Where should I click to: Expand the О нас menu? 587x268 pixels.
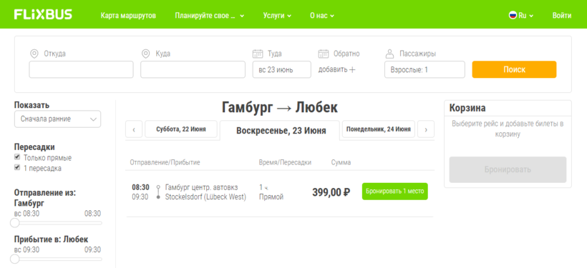[x=322, y=16]
